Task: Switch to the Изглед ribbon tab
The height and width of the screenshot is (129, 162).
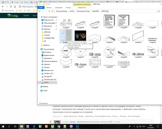Action: coord(69,8)
